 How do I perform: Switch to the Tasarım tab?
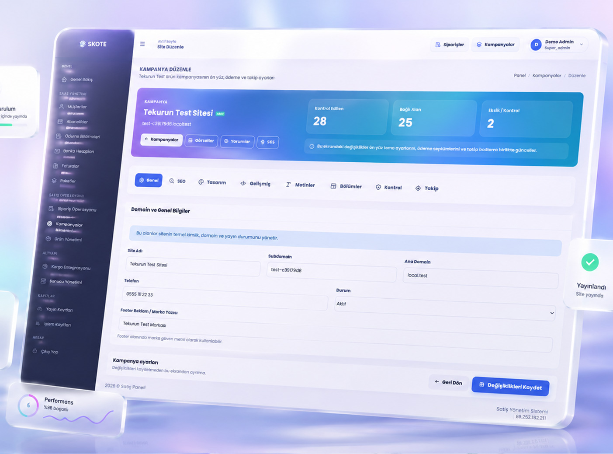212,182
